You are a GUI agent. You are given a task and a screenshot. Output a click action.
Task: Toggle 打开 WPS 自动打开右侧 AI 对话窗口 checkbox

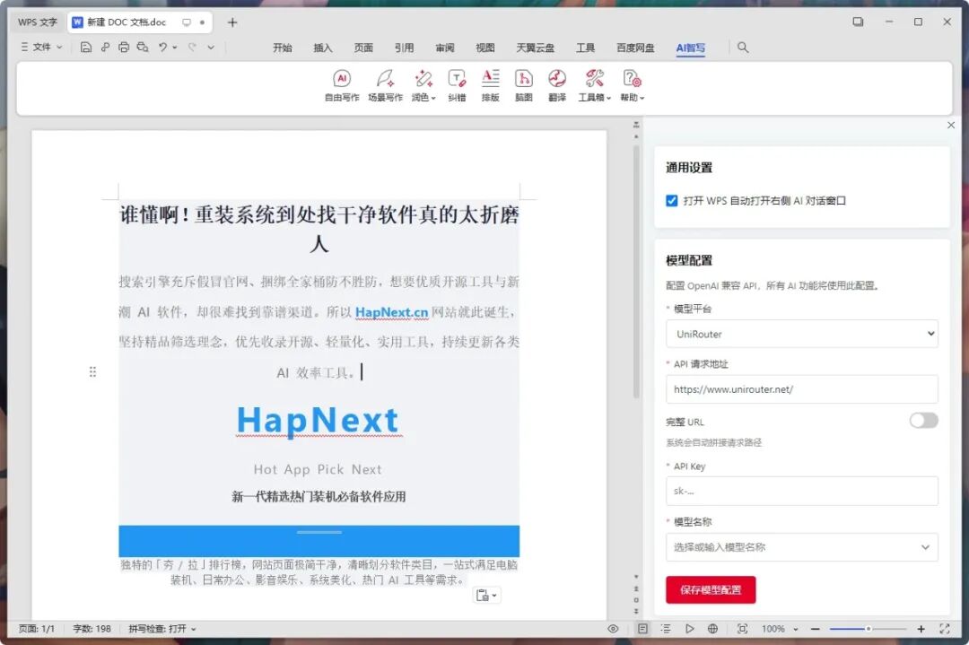click(672, 200)
